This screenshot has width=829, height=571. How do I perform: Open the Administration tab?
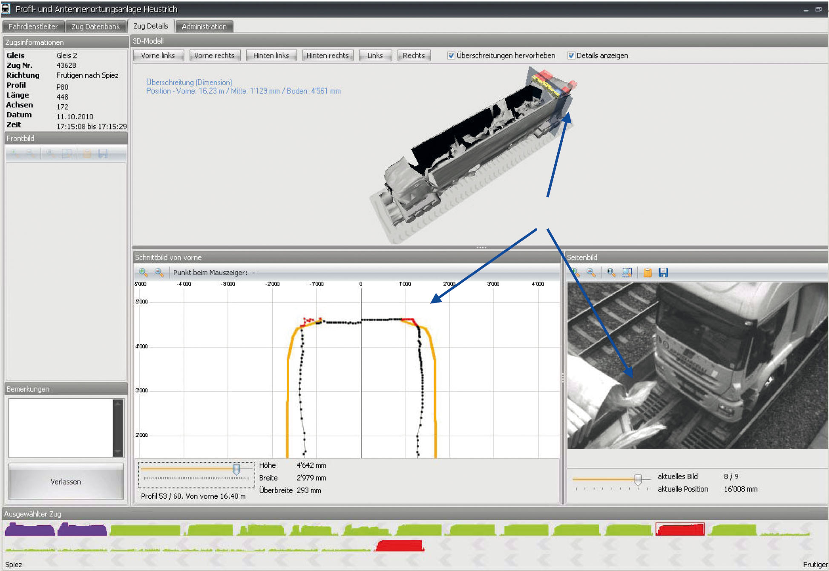point(204,26)
